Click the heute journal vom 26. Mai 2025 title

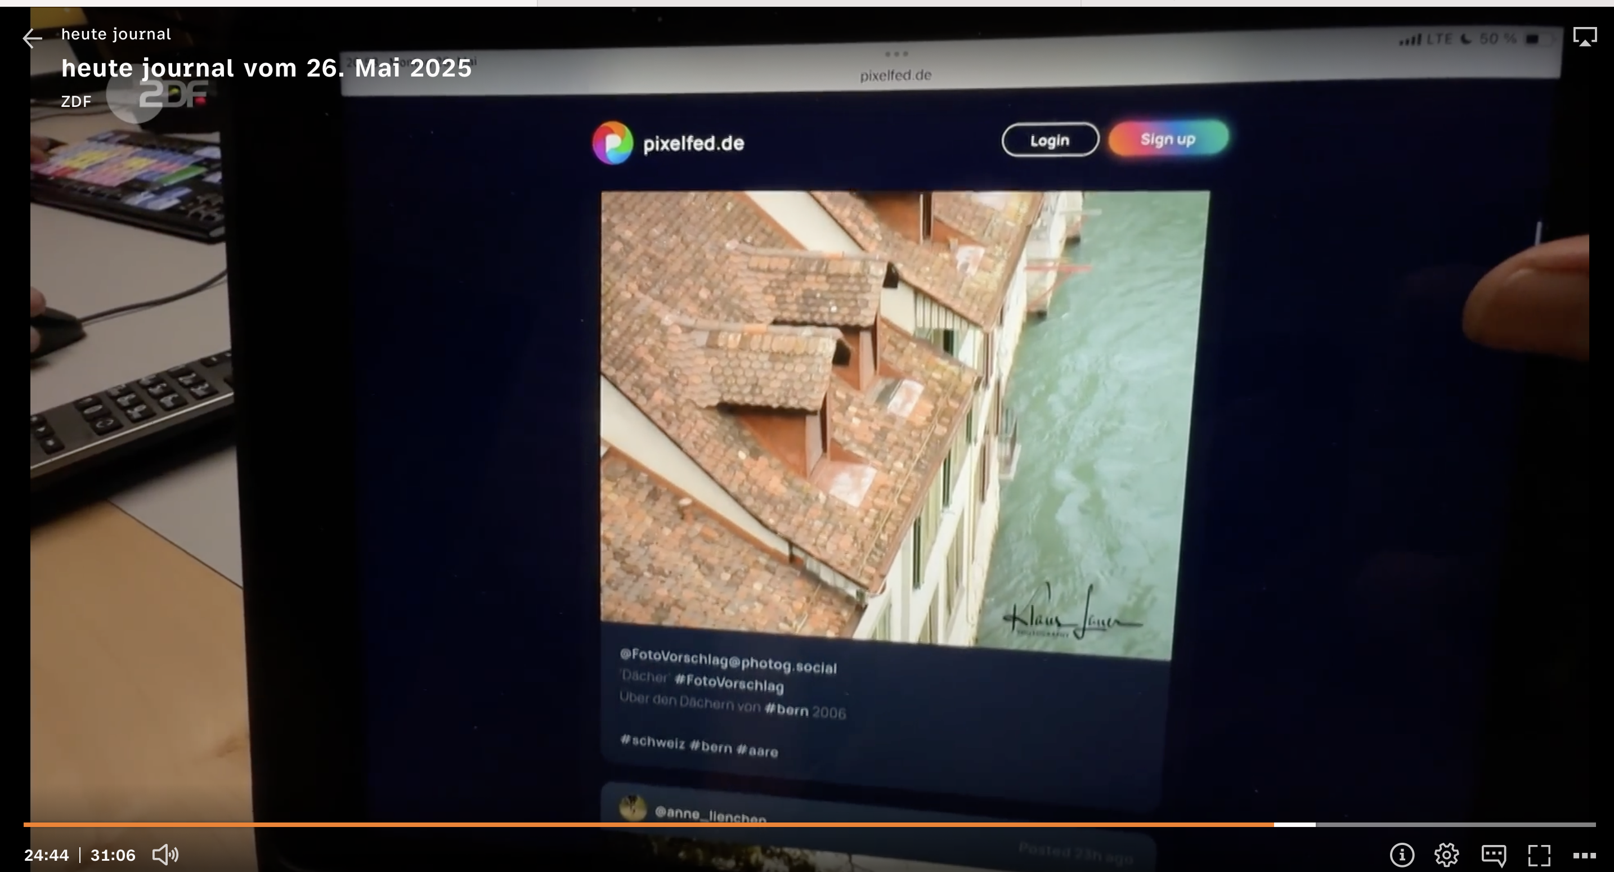point(266,68)
